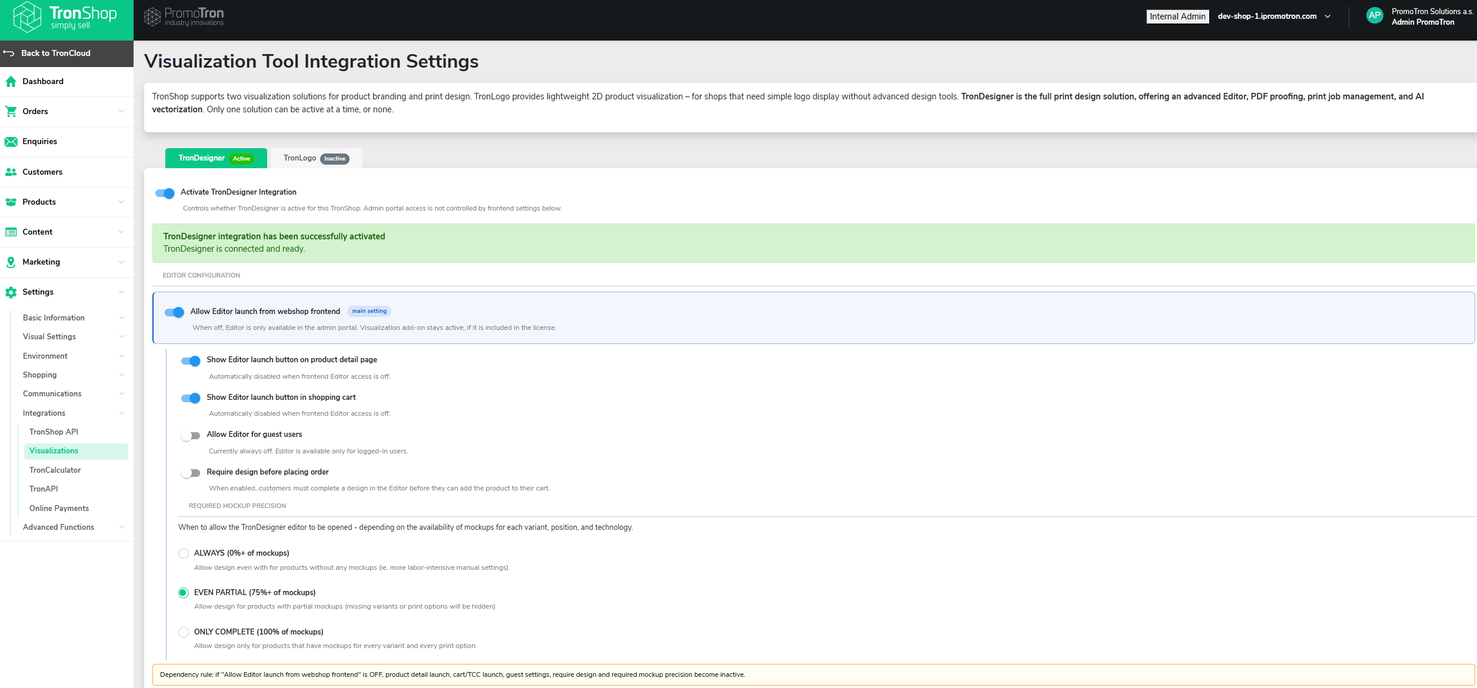The height and width of the screenshot is (688, 1477).
Task: Enable Require design before placing order
Action: pos(191,473)
